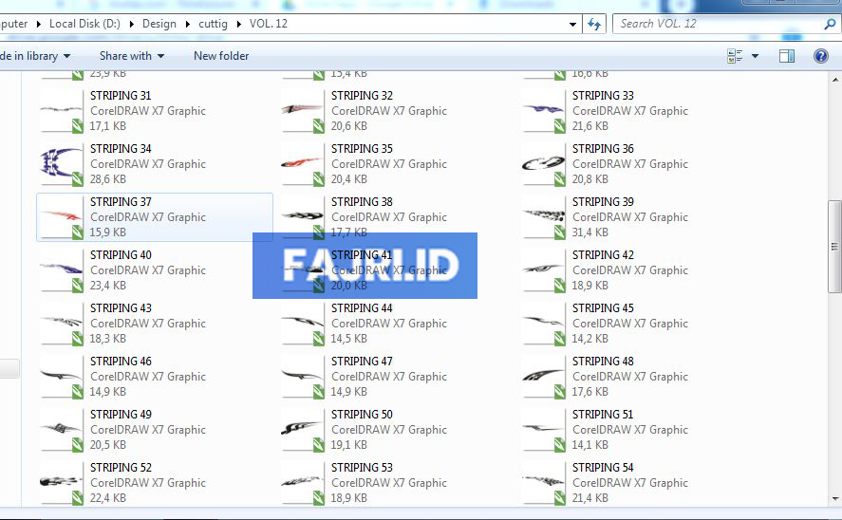Click the refresh address bar button

coord(594,24)
